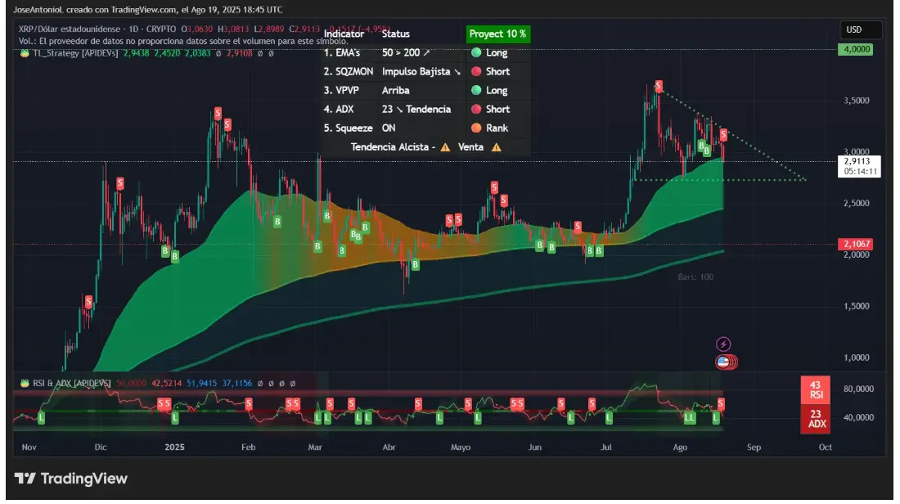Image resolution: width=900 pixels, height=504 pixels.
Task: Click the RSI value 42,5214 in legend
Action: pyautogui.click(x=166, y=383)
